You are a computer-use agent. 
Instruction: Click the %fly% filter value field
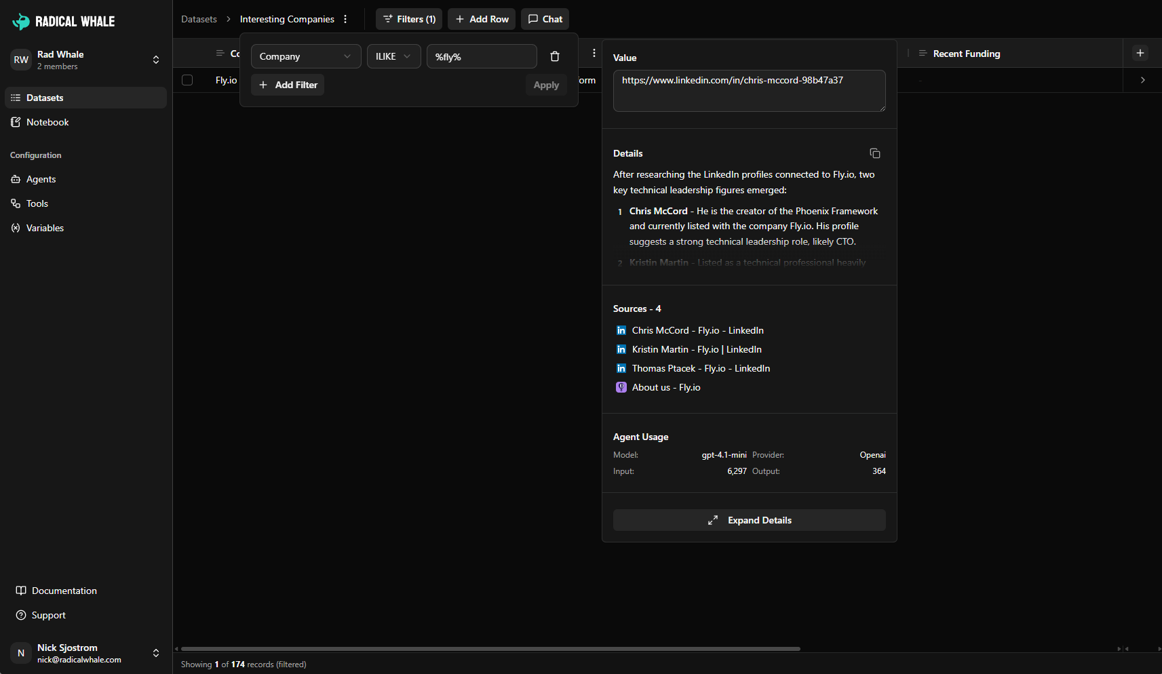point(482,56)
